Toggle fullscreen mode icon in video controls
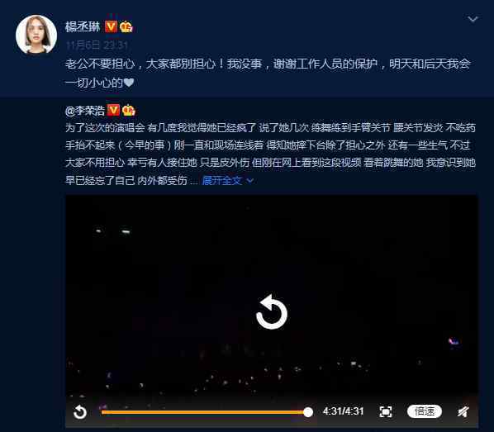 [x=386, y=411]
